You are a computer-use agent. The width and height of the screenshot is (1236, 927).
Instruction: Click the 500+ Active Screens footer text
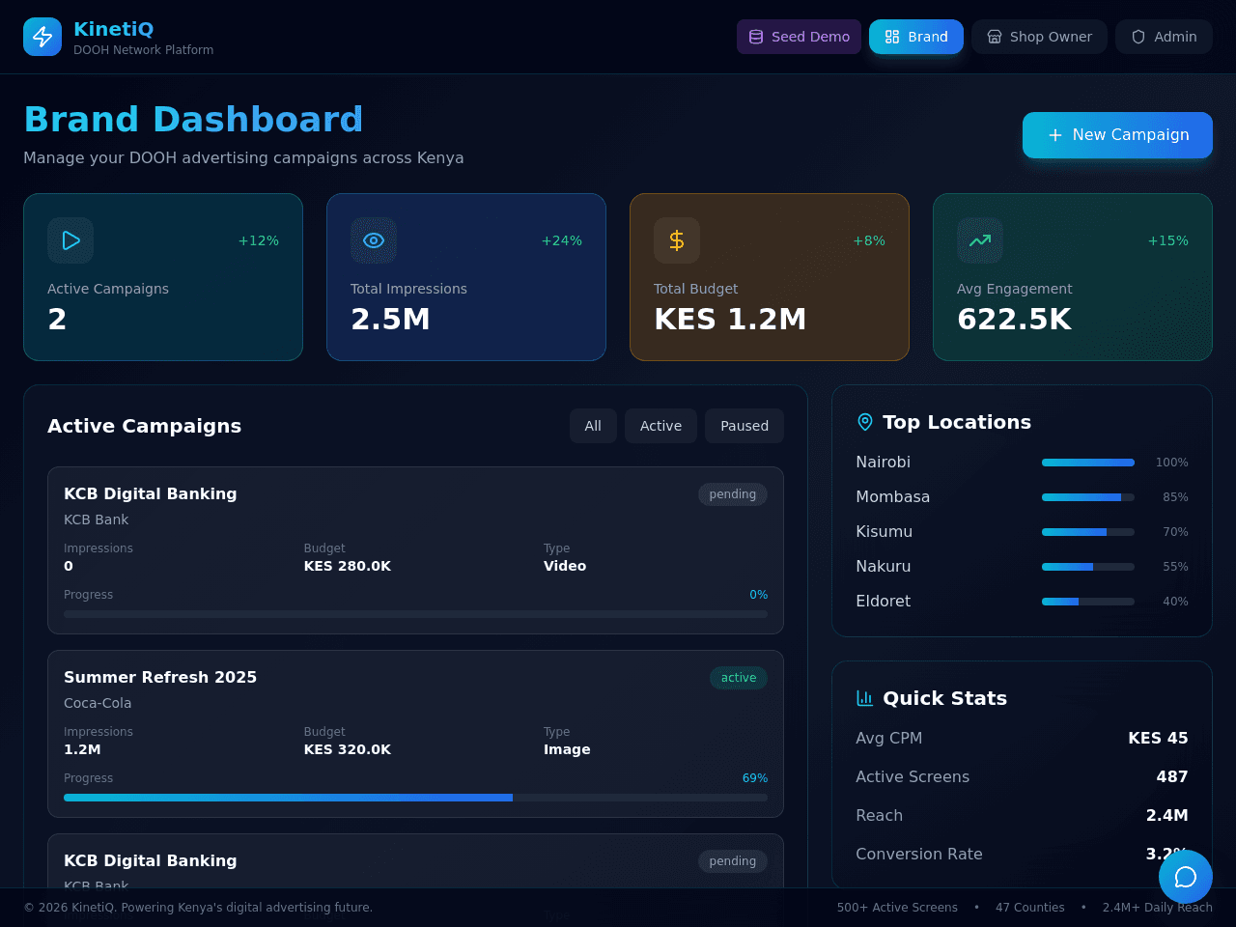point(897,908)
